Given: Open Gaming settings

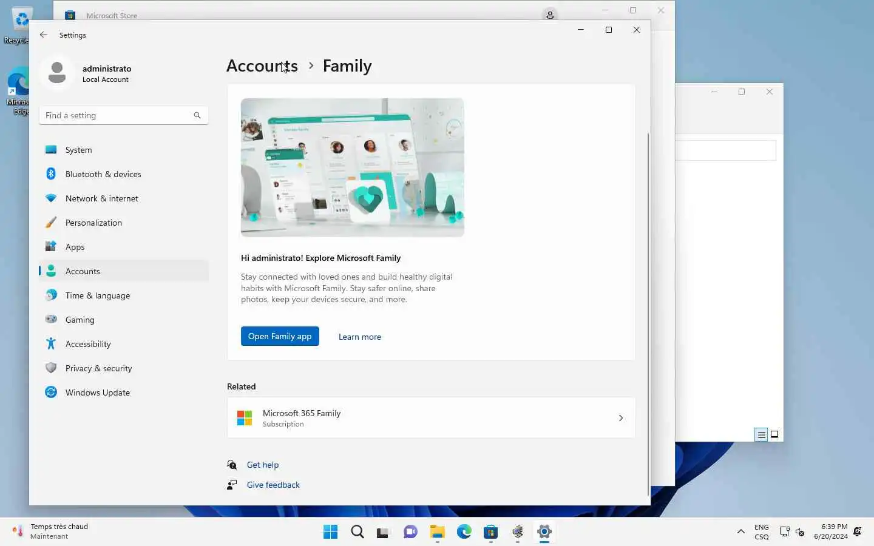Looking at the screenshot, I should point(124,320).
